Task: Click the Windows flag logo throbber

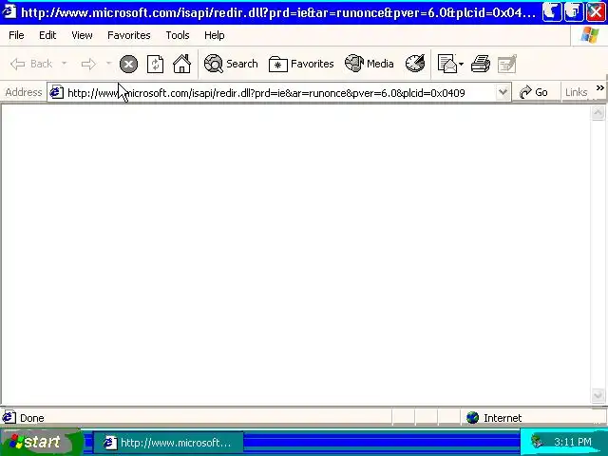Action: click(x=589, y=35)
